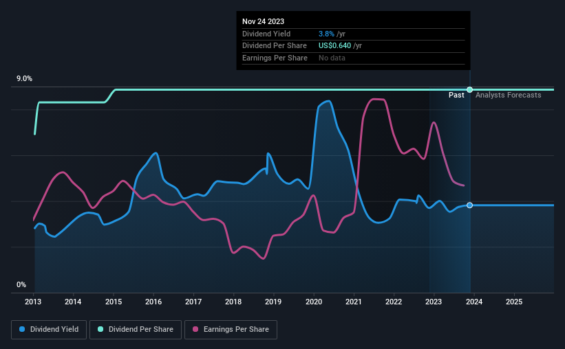Click the '3.8%' dividend yield value

tap(326, 34)
